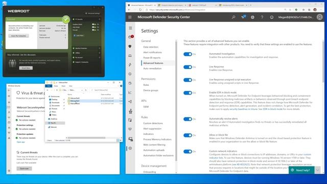
Task: Toggle Custom network indicators switch
Action: 188,152
